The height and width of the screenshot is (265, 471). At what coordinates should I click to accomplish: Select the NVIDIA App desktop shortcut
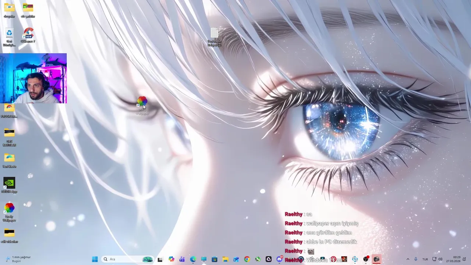9,185
